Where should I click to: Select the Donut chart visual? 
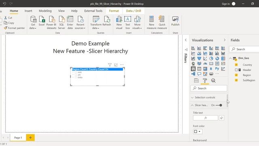(217, 58)
